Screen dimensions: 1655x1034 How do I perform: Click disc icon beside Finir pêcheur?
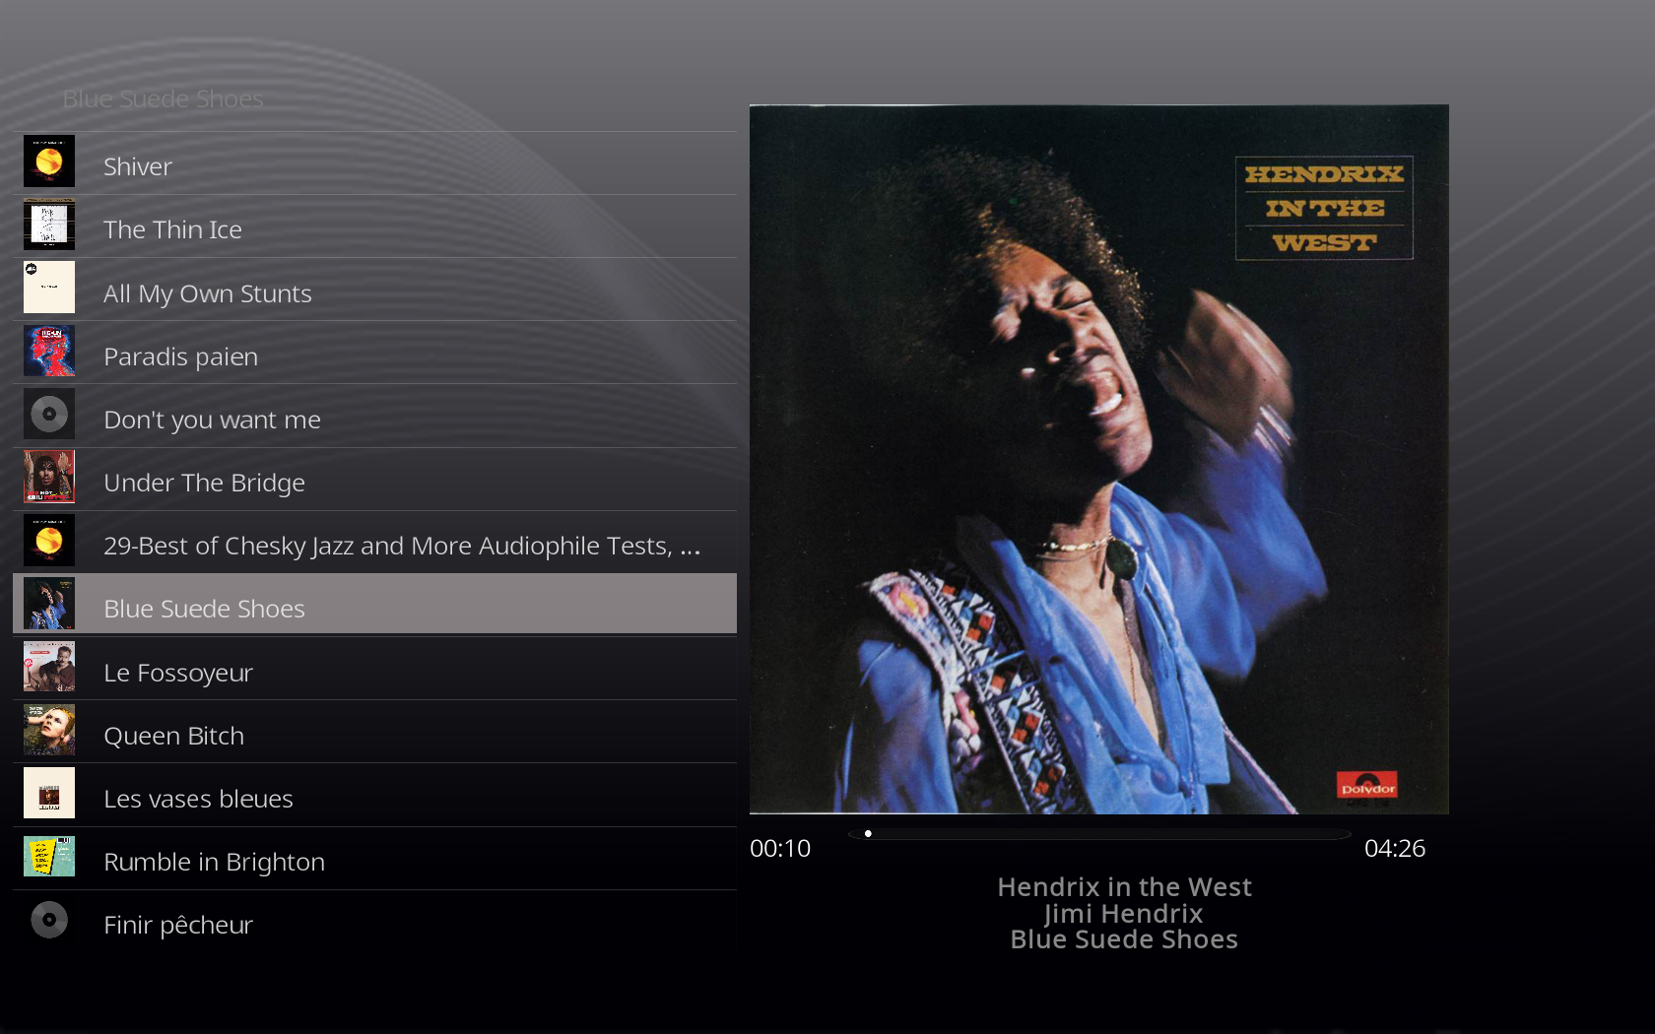tap(49, 920)
